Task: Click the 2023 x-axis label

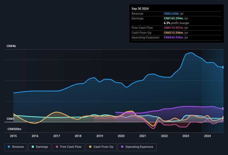Action: tap(186, 136)
